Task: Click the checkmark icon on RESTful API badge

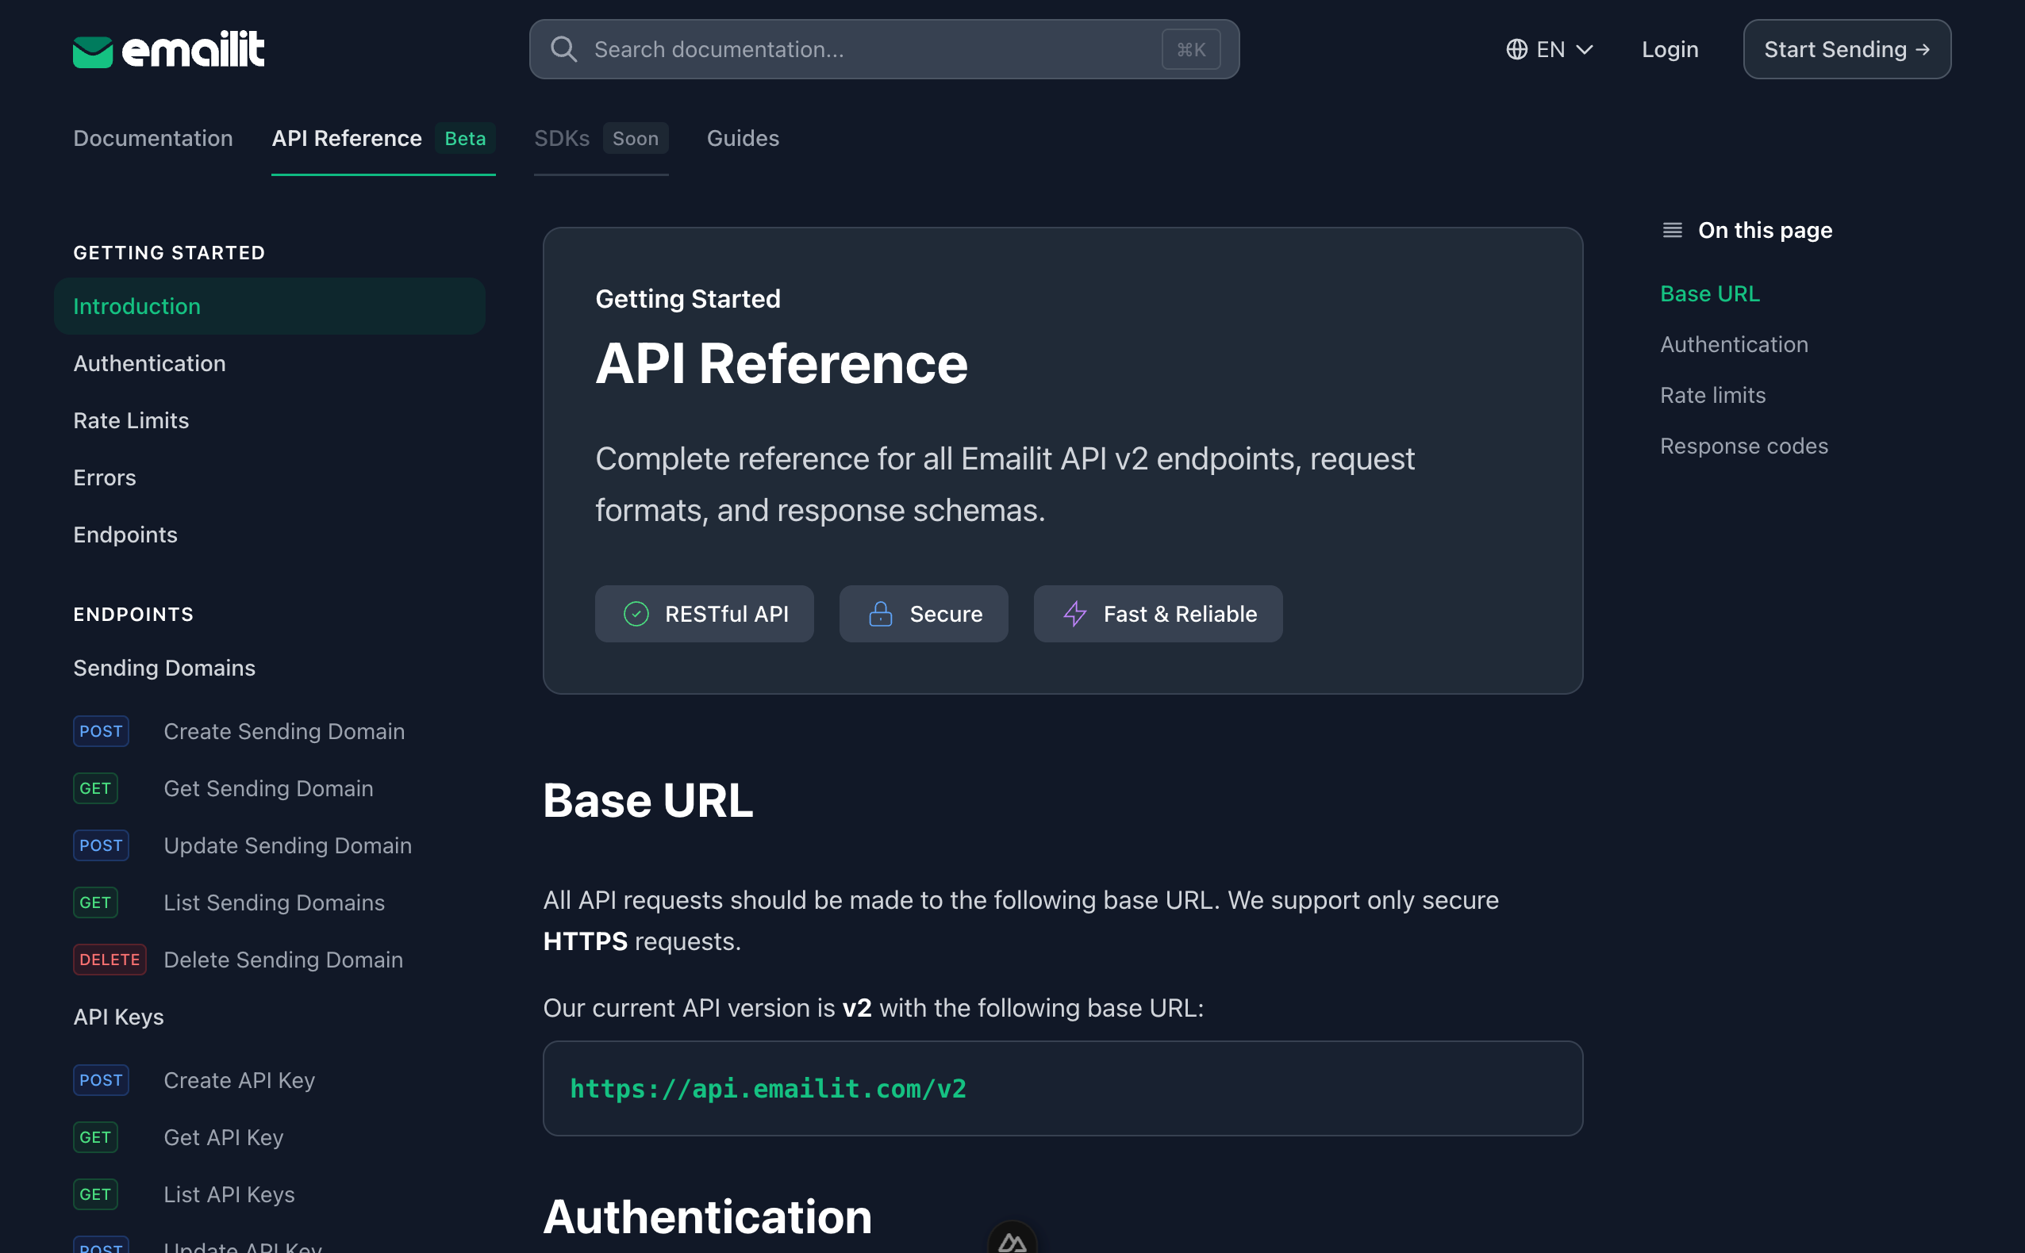Action: (x=636, y=613)
